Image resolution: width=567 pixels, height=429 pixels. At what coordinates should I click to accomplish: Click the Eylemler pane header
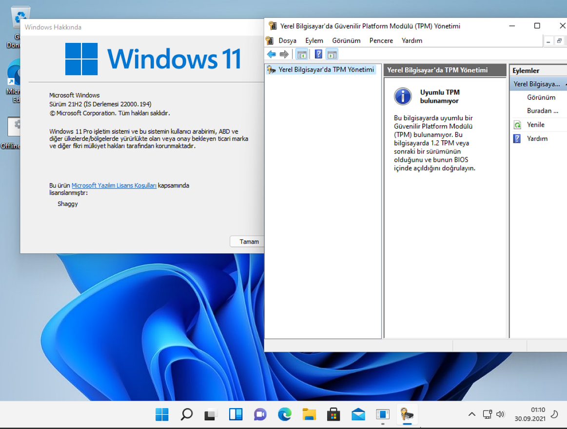539,71
